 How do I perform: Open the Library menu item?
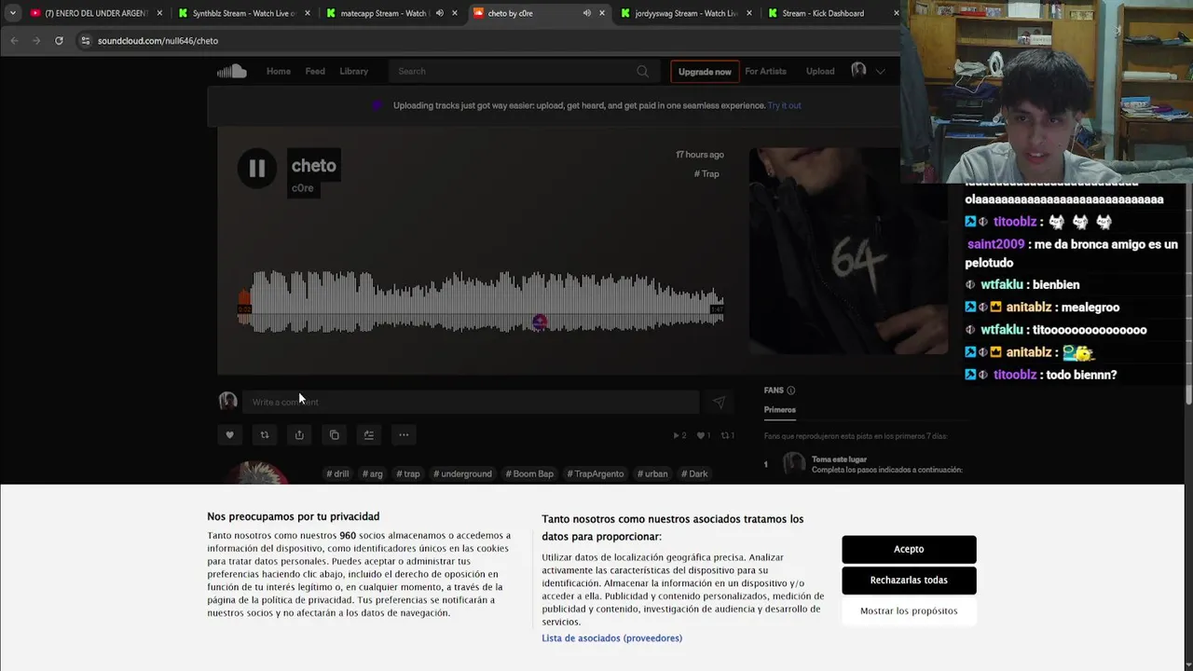click(353, 72)
